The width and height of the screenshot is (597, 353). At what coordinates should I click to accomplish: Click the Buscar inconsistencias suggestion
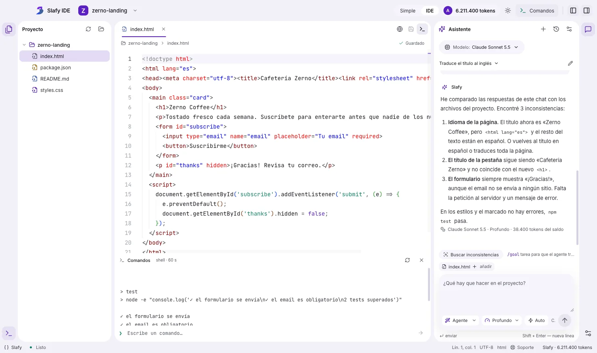[471, 255]
